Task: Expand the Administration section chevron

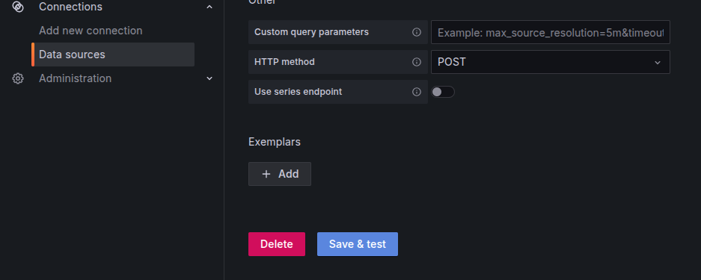Action: click(209, 78)
